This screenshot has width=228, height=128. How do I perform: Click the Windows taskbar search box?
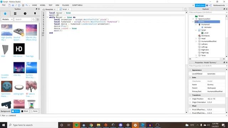pos(32,125)
